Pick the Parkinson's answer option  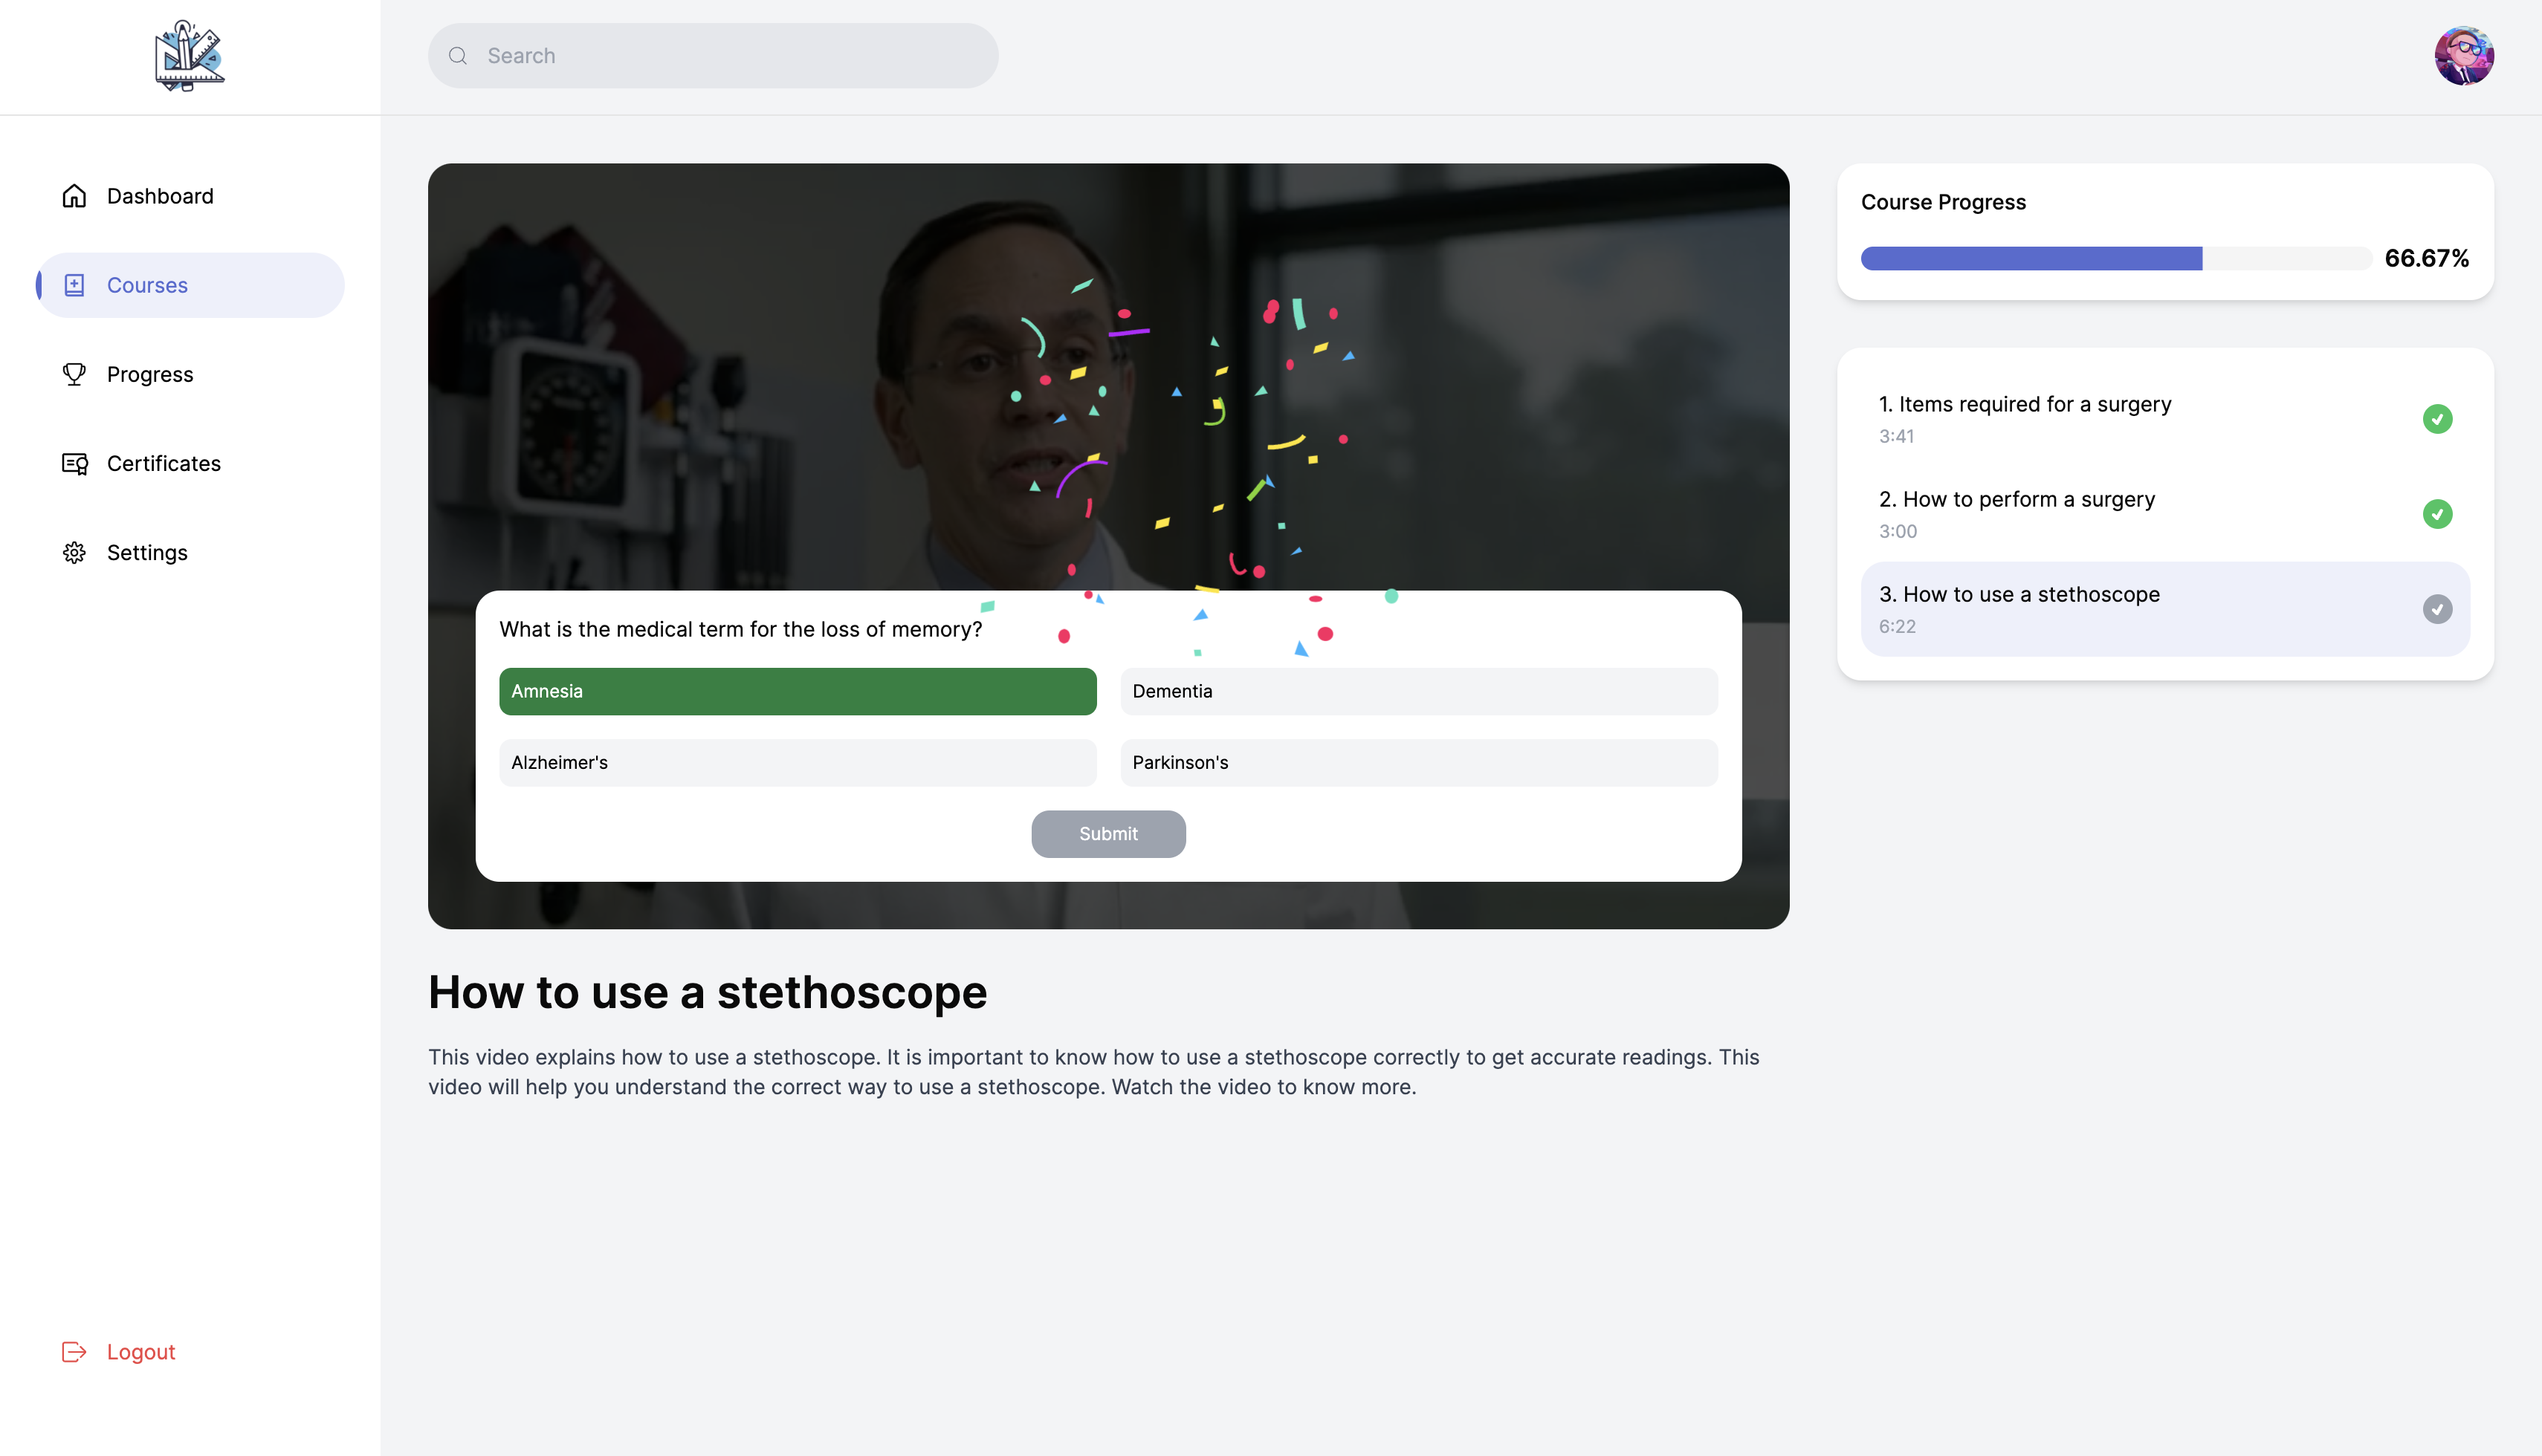[1417, 762]
